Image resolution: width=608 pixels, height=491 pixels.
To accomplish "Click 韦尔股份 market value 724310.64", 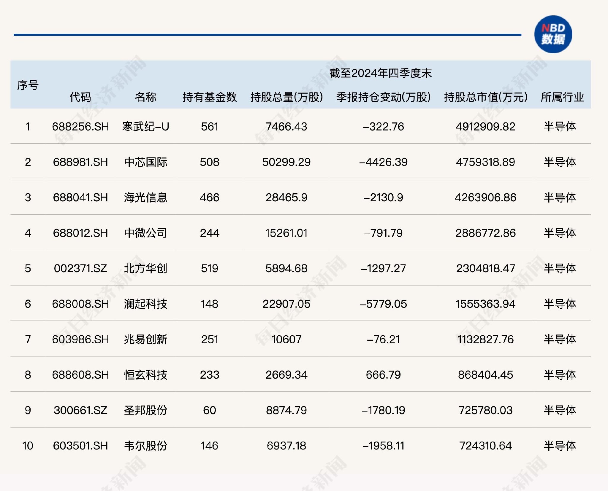I will (x=485, y=446).
